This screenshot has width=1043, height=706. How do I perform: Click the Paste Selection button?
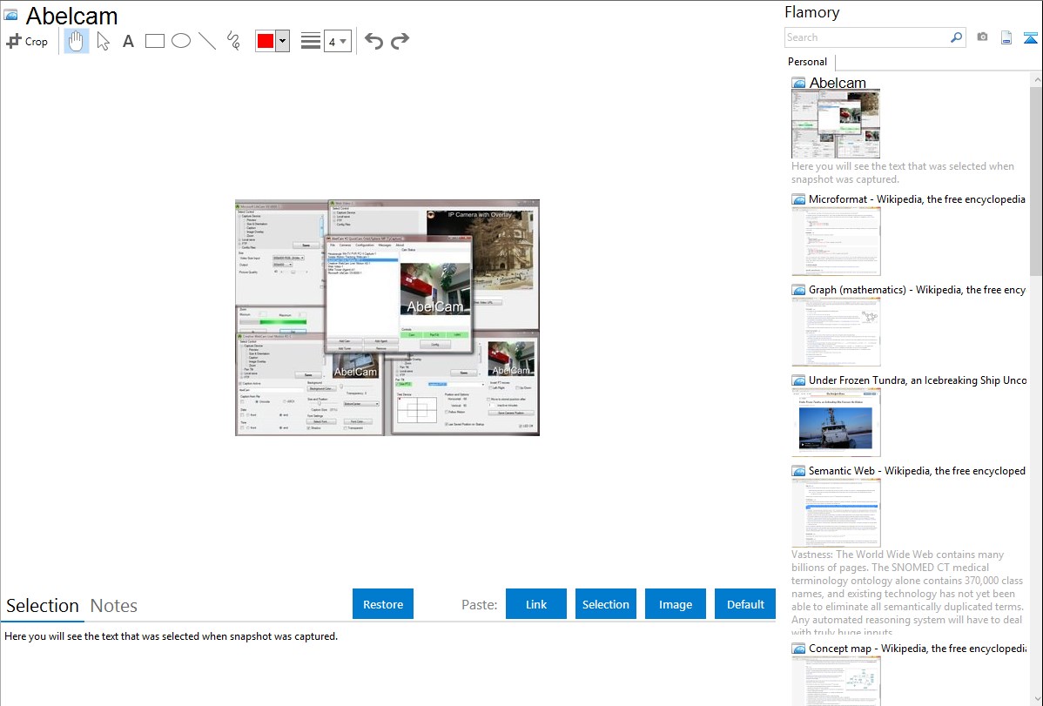point(606,604)
